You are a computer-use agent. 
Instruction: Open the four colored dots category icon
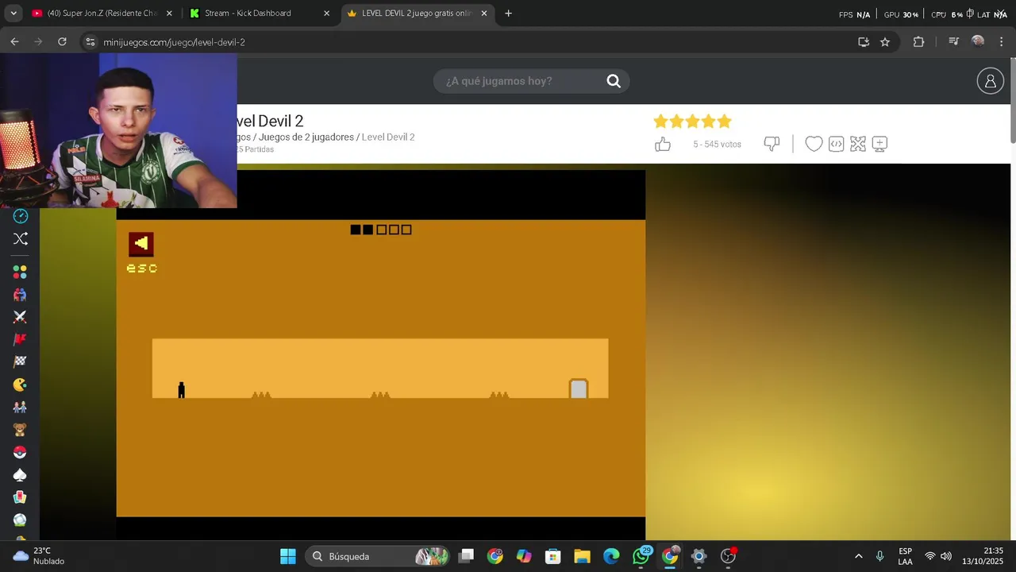[21, 272]
